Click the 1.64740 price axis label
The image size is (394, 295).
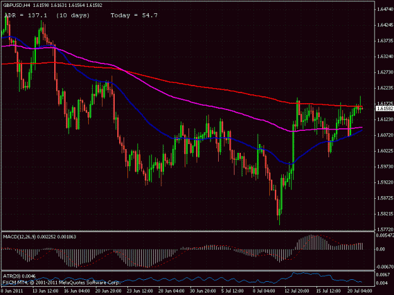coord(385,9)
